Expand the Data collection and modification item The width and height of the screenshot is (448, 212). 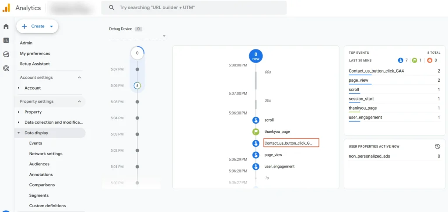[19, 122]
